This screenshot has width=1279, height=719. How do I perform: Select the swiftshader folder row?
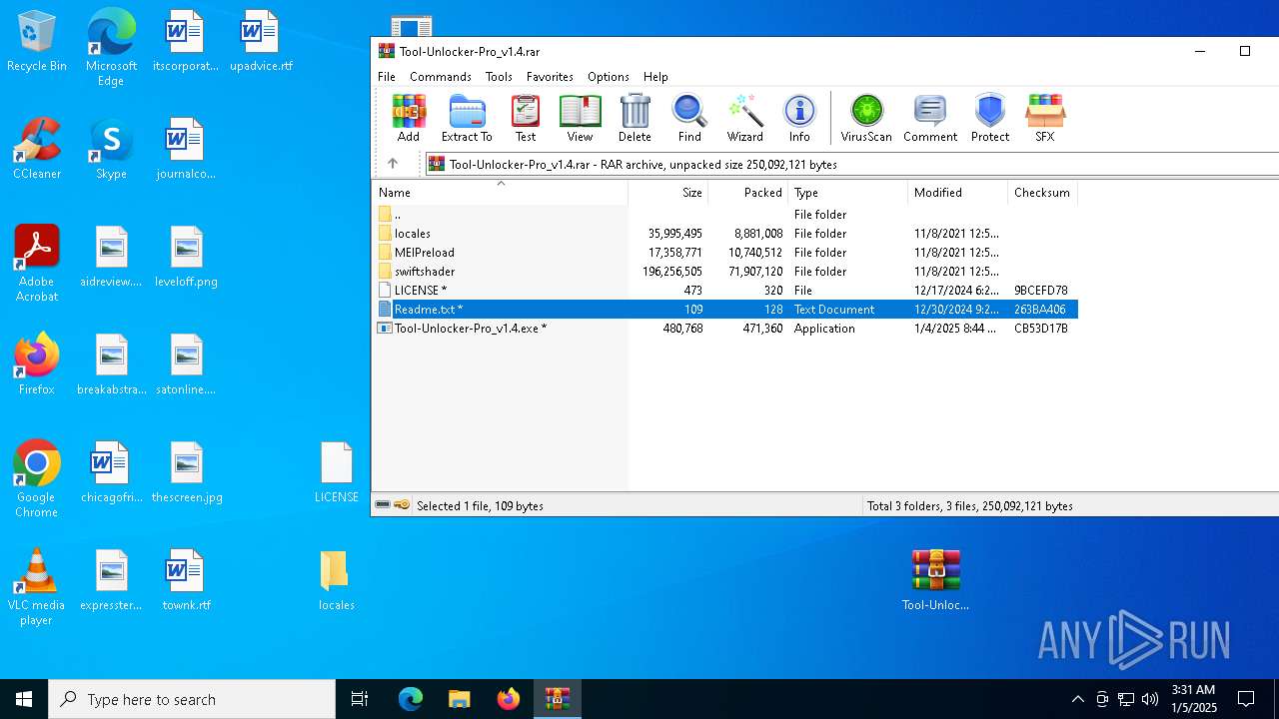point(725,272)
